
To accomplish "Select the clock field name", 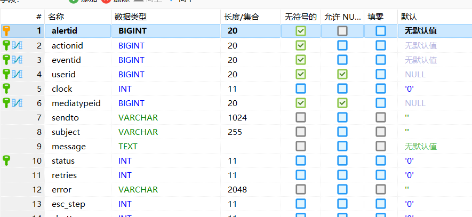I will pyautogui.click(x=62, y=89).
